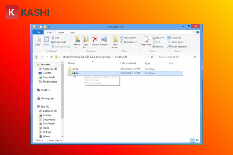Open Pictures under This PC
233x155 pixels.
point(47,132)
